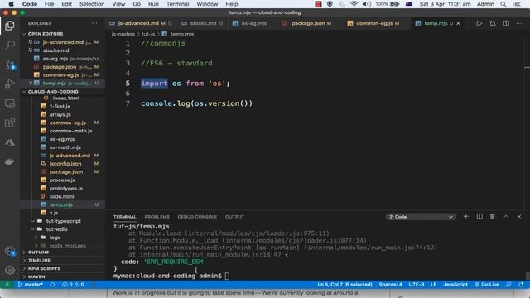Screen dimensions: 530x298
Task: Click the master branch status item
Action: pos(31,285)
